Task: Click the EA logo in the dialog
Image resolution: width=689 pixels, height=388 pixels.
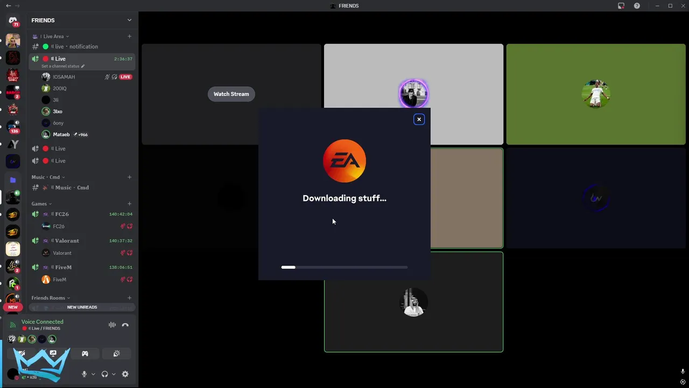Action: click(x=344, y=161)
